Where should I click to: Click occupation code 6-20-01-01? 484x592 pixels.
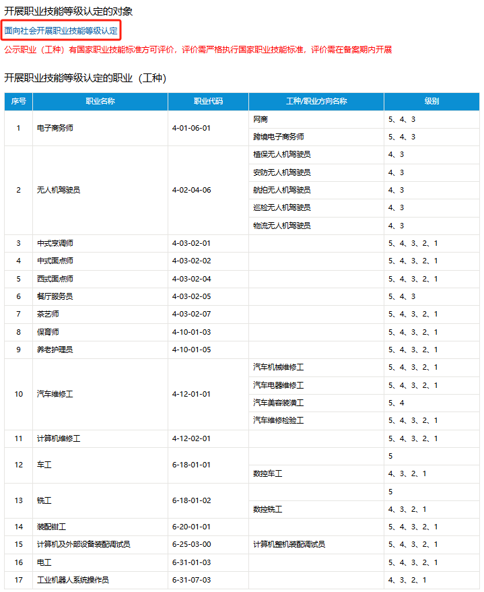[x=192, y=527]
